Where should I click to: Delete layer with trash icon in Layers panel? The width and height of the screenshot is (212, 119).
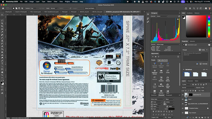coord(208,118)
